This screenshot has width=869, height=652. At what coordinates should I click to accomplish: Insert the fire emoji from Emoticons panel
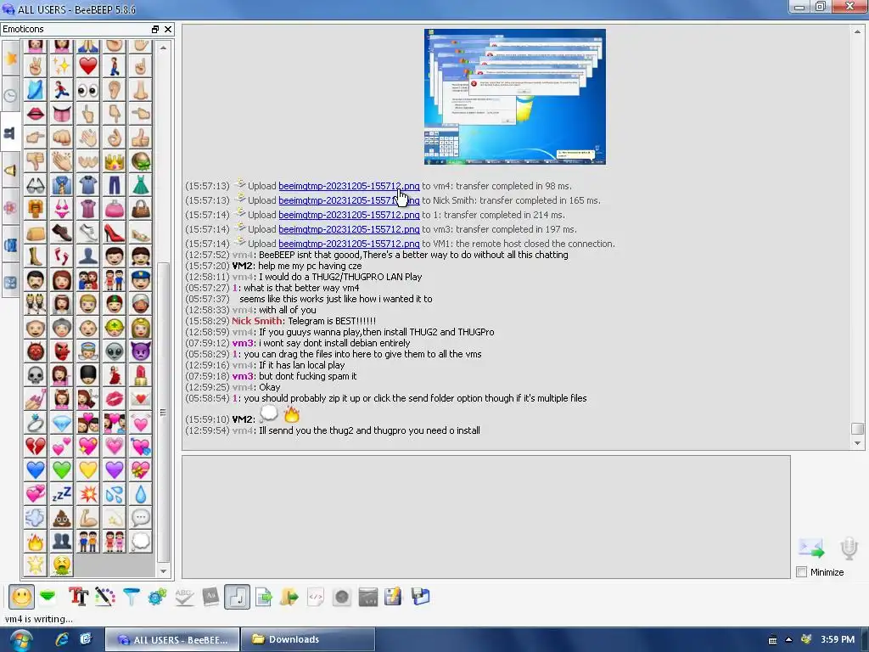[x=35, y=542]
